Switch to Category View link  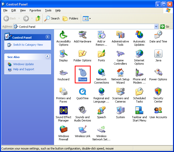pos(28,45)
